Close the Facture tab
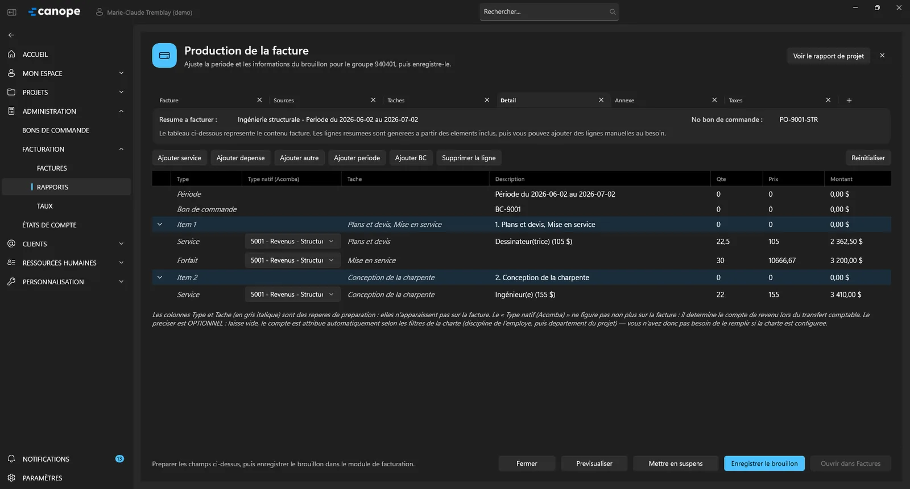 (259, 100)
